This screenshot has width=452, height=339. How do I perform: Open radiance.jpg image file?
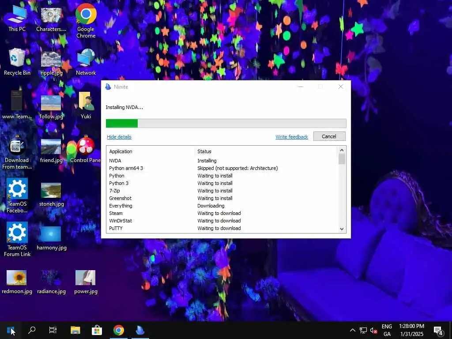coord(51,282)
